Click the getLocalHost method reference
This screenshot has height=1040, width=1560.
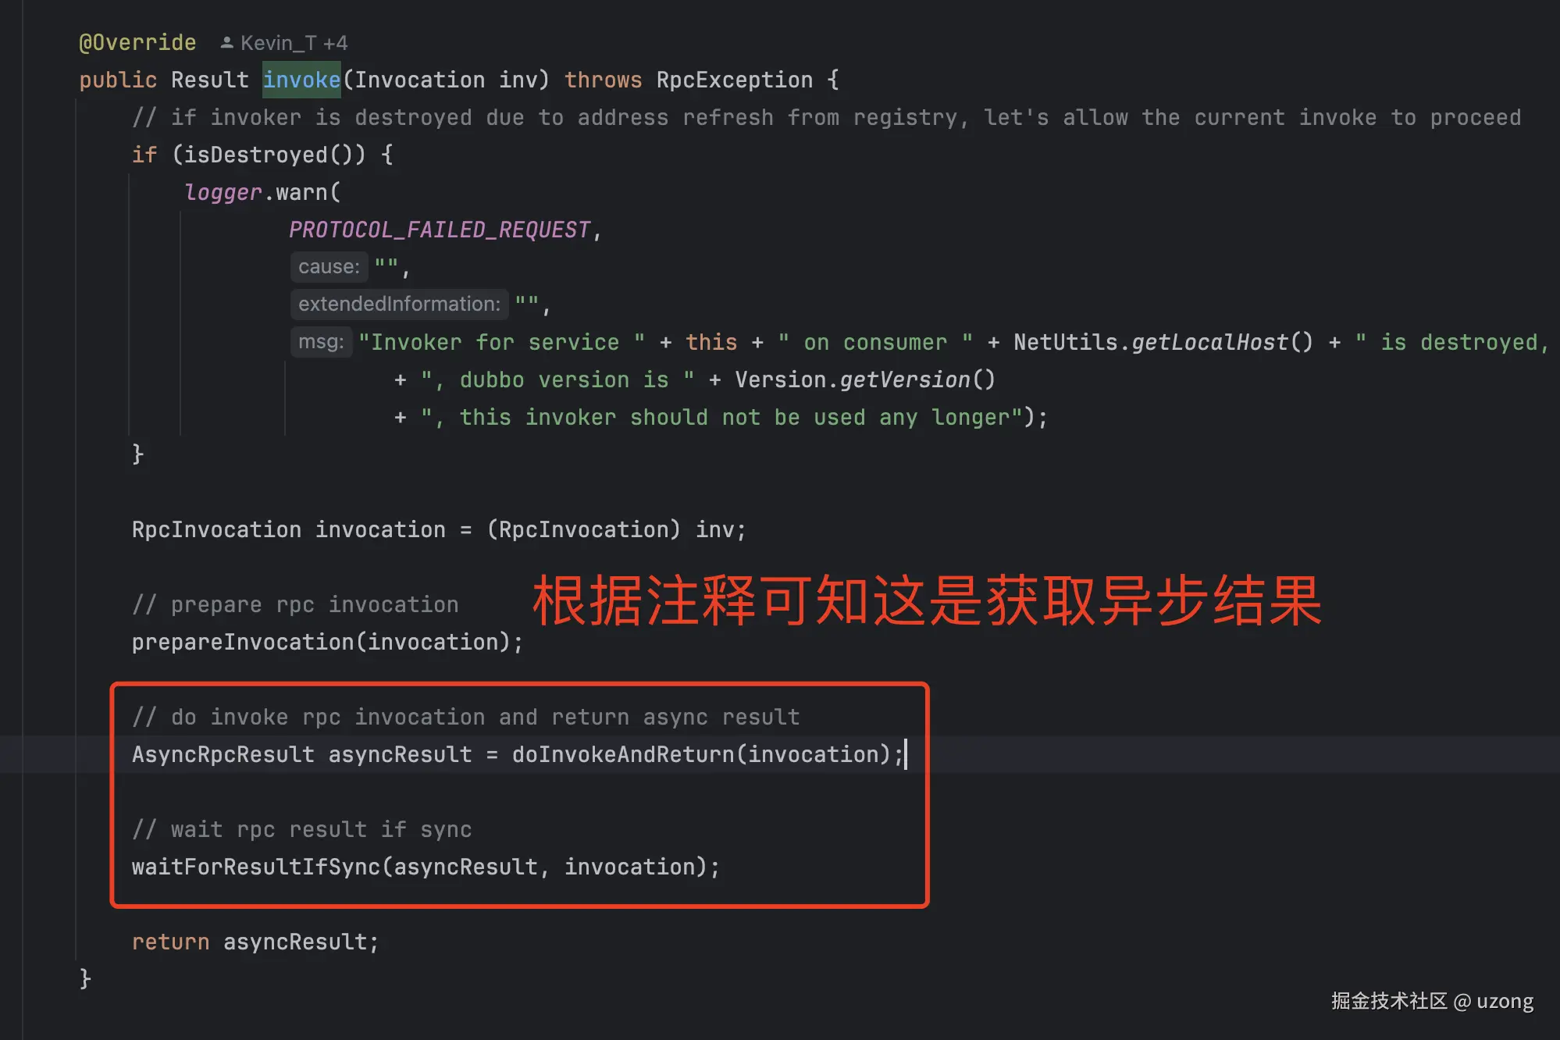1209,342
